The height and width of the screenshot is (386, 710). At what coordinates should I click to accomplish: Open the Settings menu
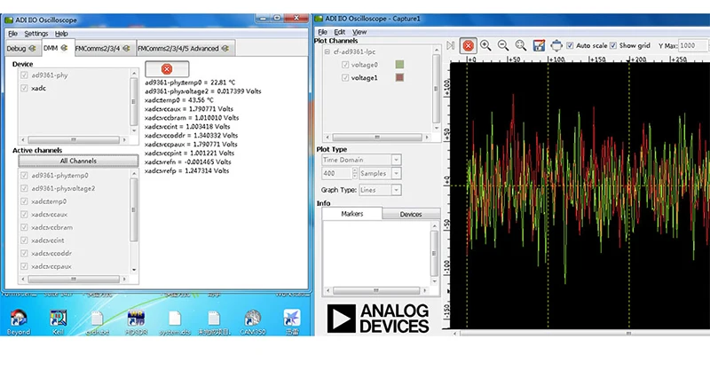pos(35,34)
